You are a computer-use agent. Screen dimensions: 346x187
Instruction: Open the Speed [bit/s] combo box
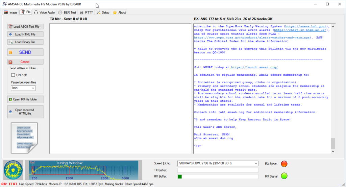(218, 163)
